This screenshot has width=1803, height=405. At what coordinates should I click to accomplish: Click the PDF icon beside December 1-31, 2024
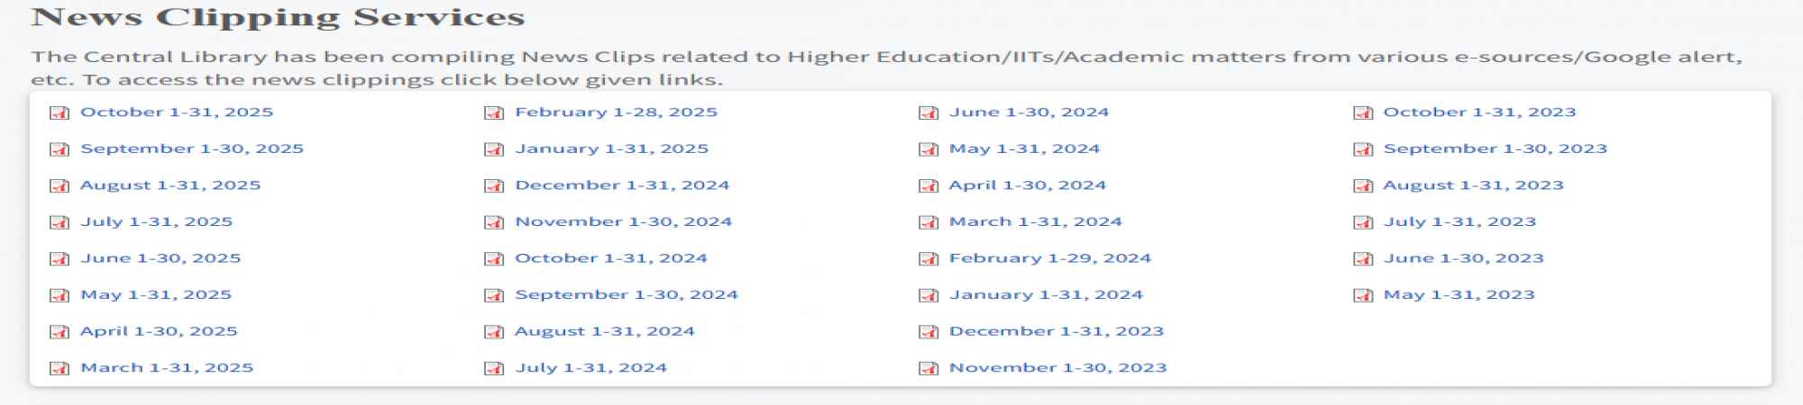tap(494, 185)
